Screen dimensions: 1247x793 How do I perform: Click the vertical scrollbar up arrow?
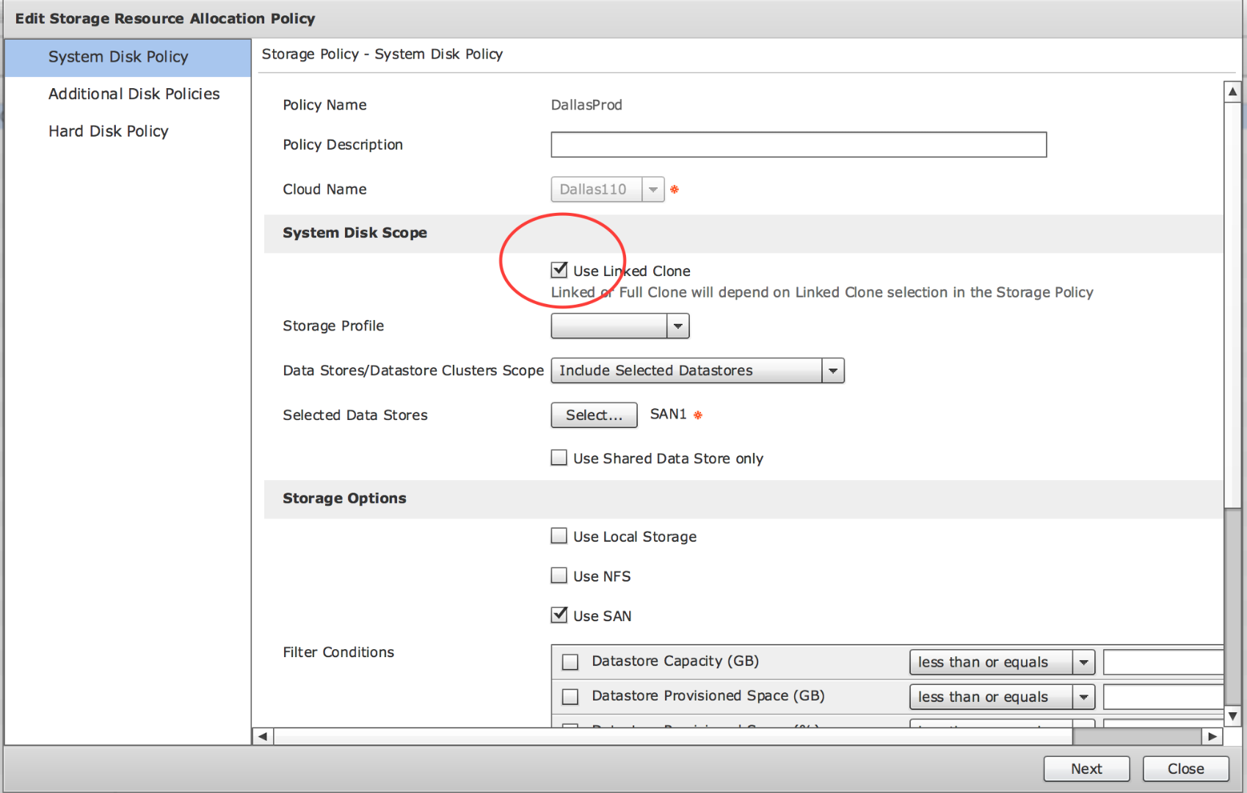[1233, 92]
